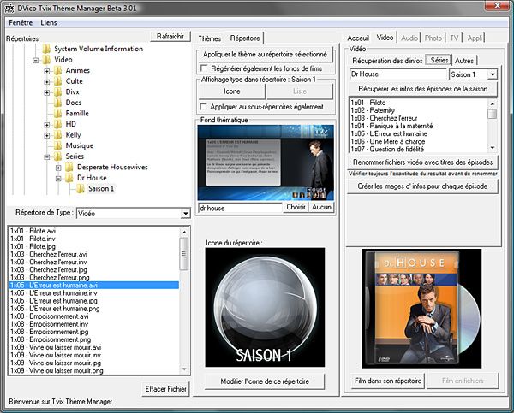Click Modifier l'icone de ce répertoire
The image size is (514, 413).
(x=265, y=381)
